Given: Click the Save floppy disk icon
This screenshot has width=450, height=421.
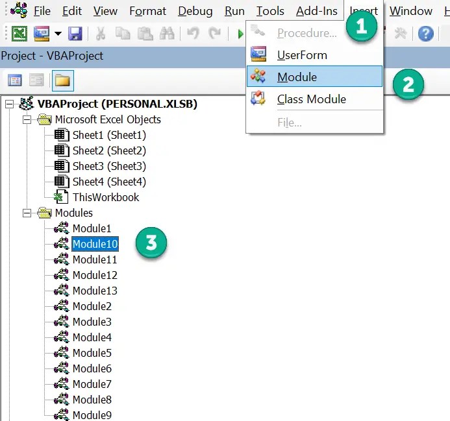Looking at the screenshot, I should [75, 34].
